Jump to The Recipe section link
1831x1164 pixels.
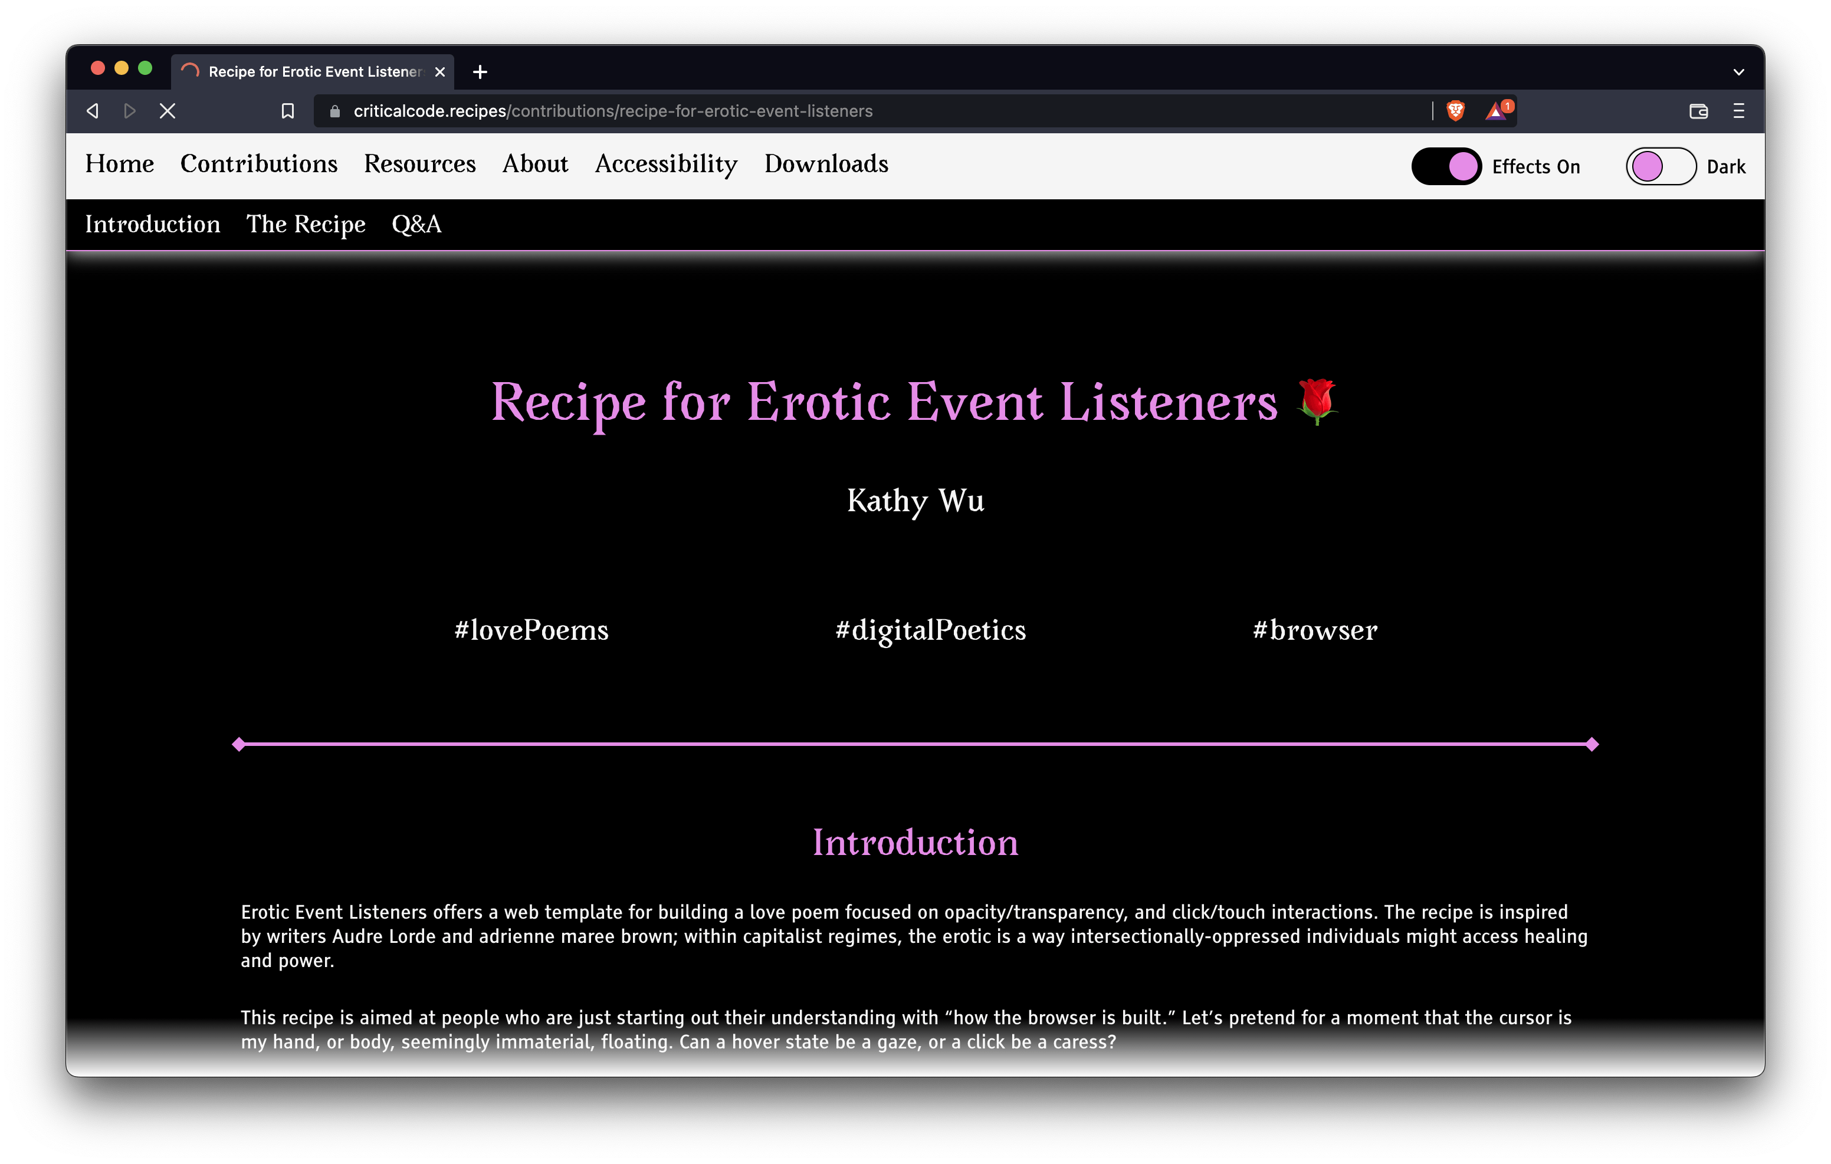pyautogui.click(x=306, y=224)
